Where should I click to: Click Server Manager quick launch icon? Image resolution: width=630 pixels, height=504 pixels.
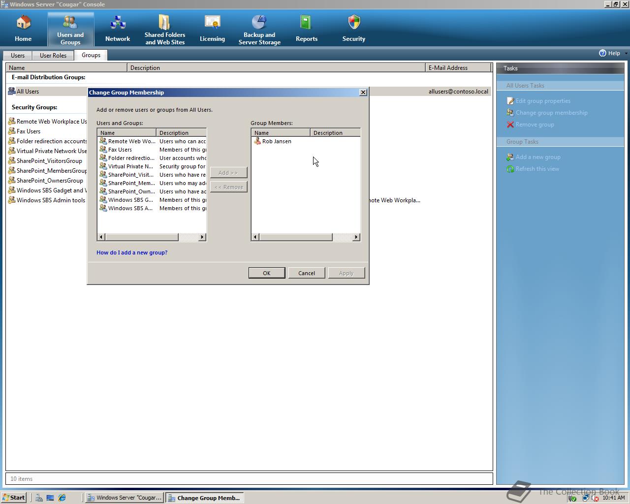pyautogui.click(x=38, y=498)
